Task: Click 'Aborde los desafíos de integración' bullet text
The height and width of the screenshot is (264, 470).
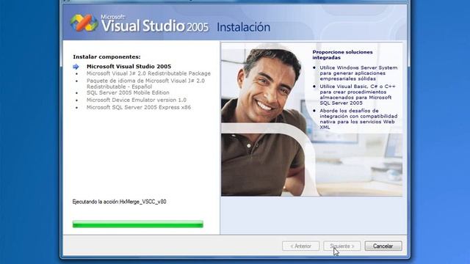Action: pyautogui.click(x=358, y=119)
